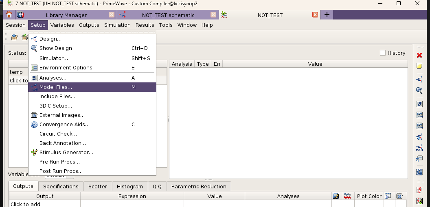
Task: Switch to the Specifications tab
Action: [61, 186]
